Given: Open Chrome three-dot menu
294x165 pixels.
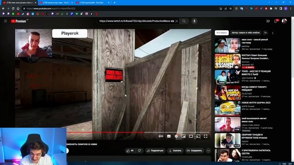Looking at the screenshot, I should pos(291,8).
